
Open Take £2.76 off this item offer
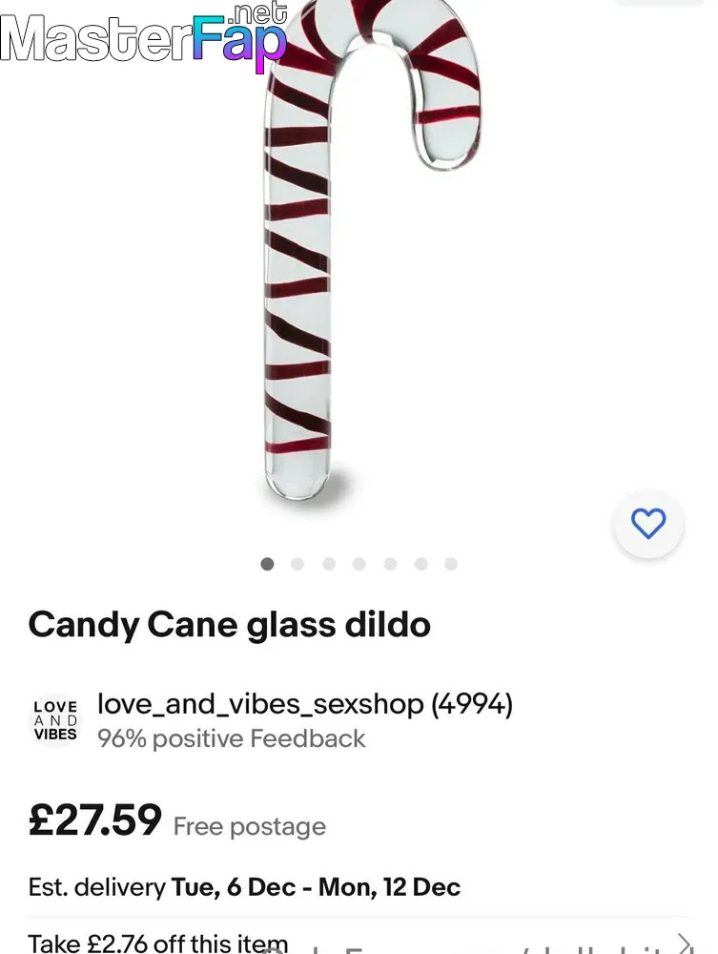pos(158,944)
